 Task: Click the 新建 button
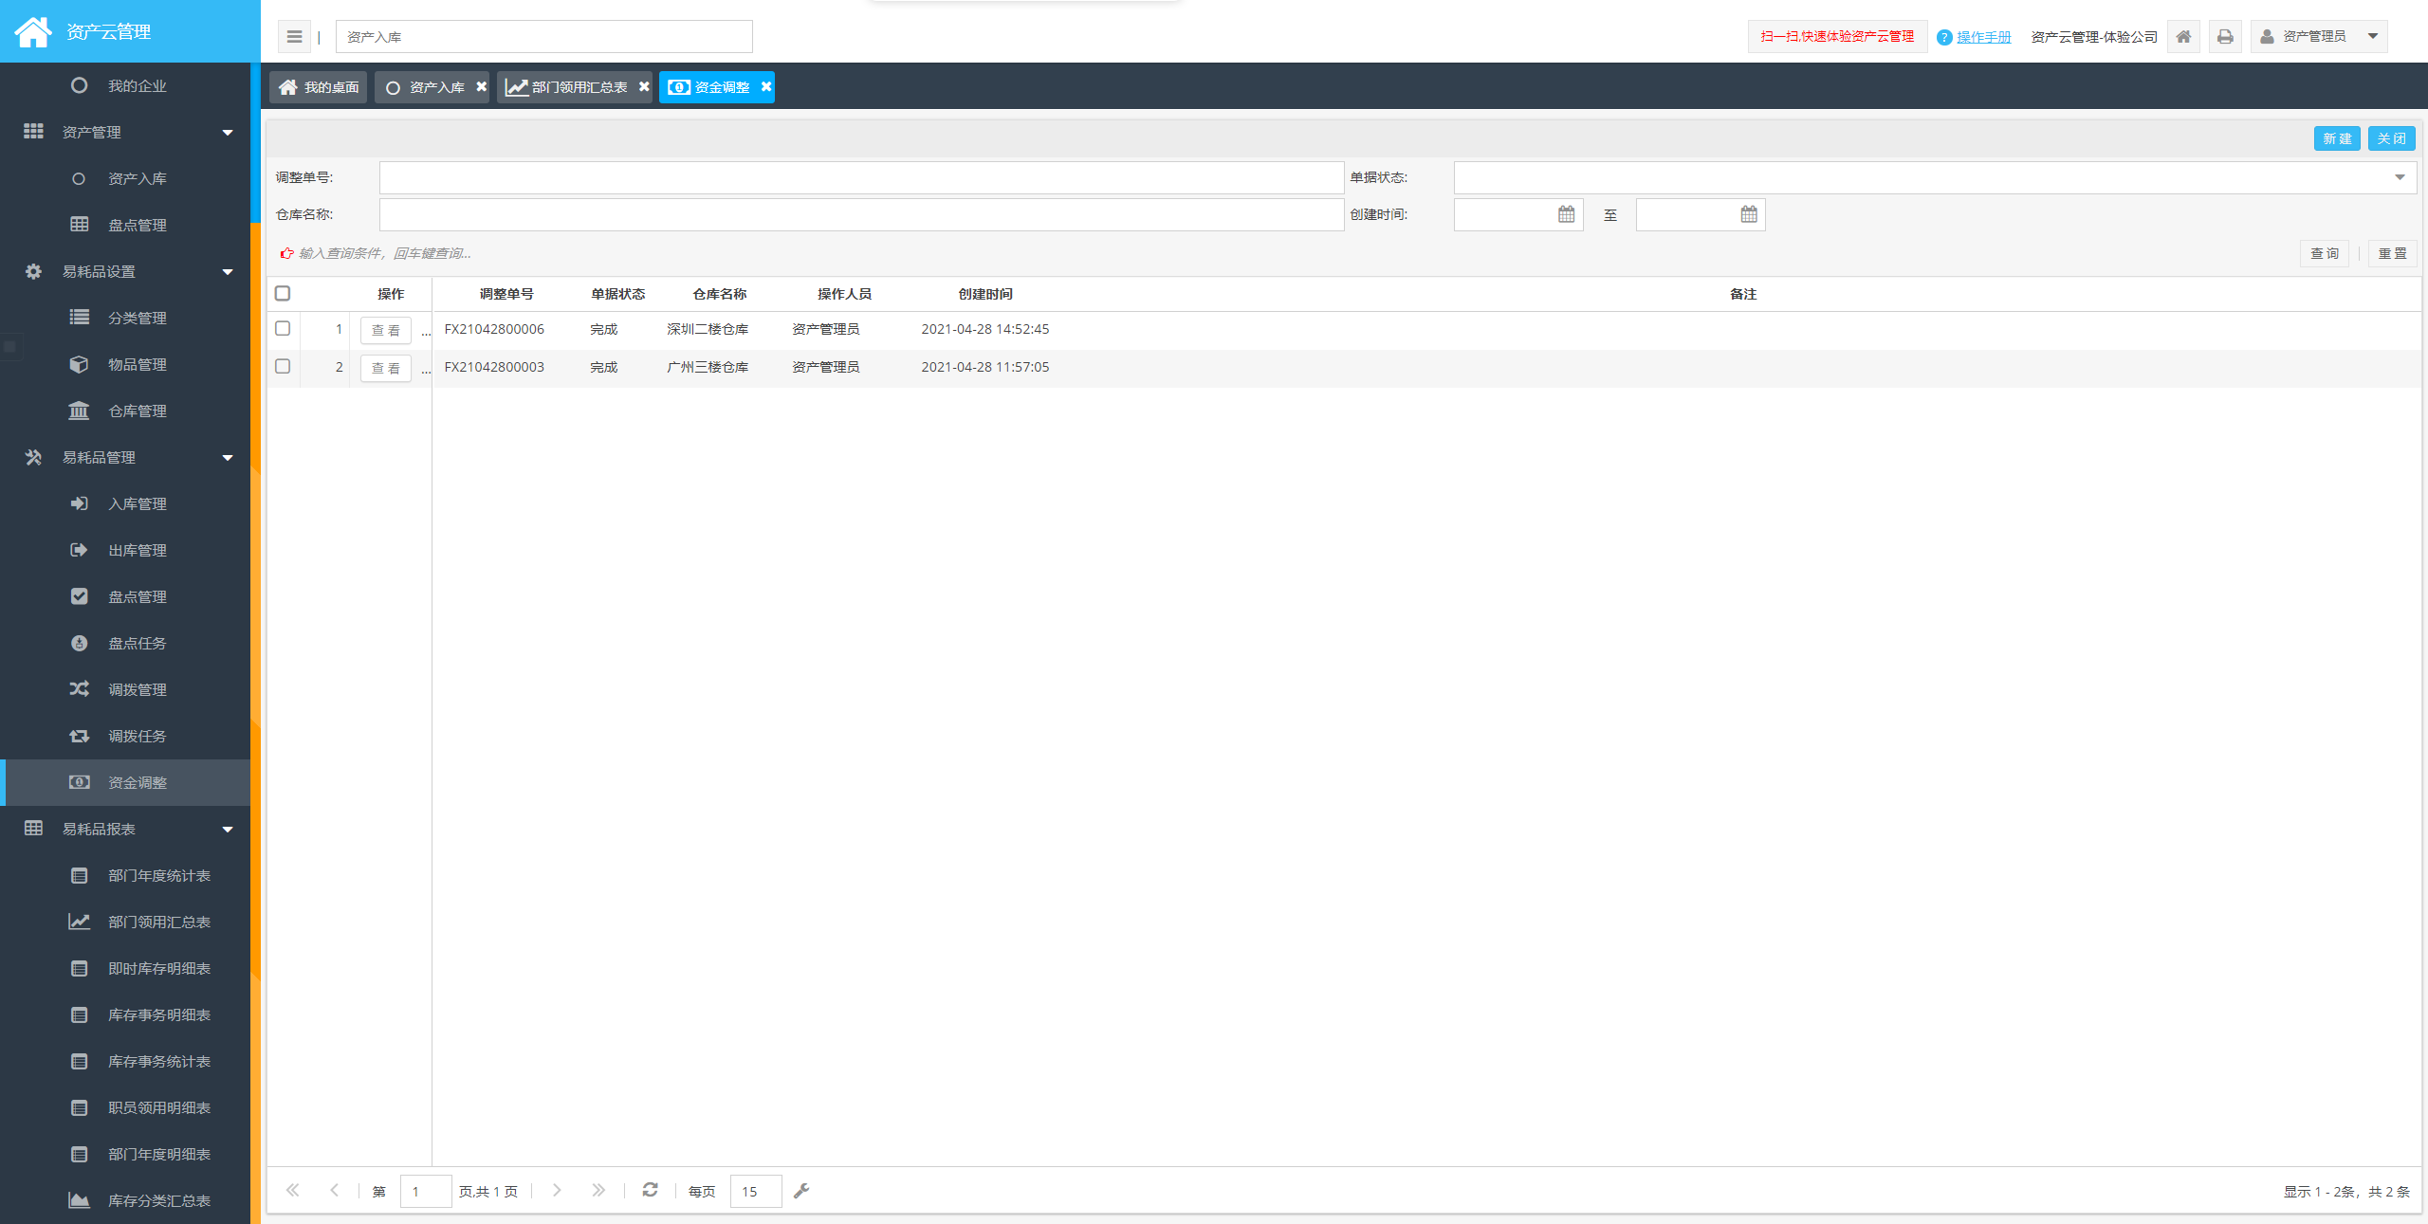coord(2337,138)
